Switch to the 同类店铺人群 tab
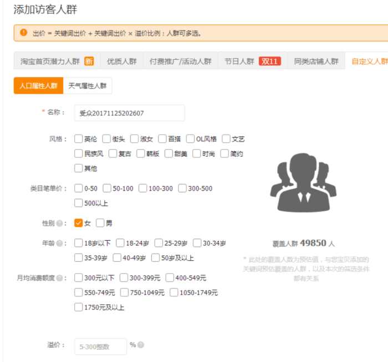 pyautogui.click(x=316, y=61)
